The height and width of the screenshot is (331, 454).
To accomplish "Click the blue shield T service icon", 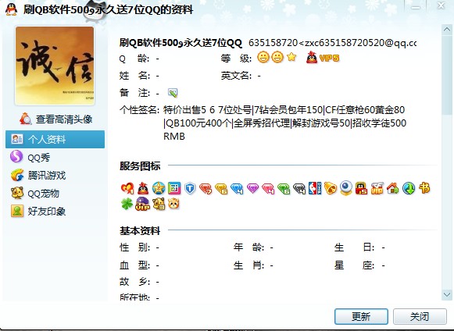I will click(x=190, y=188).
